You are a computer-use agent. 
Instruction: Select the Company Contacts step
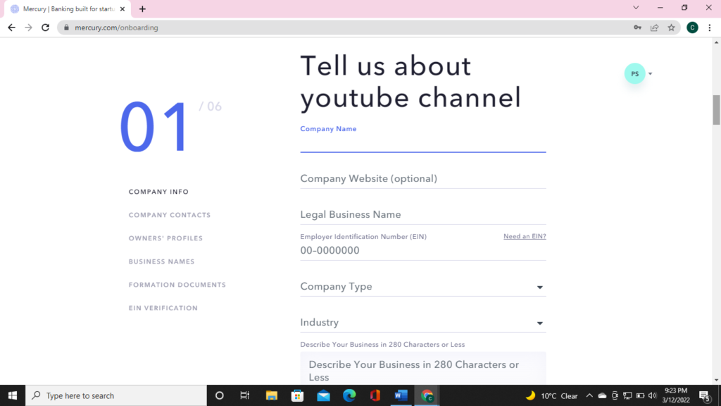pyautogui.click(x=170, y=215)
